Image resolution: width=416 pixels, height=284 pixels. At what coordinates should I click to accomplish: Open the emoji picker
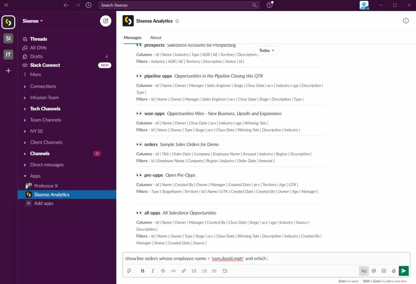click(x=383, y=271)
